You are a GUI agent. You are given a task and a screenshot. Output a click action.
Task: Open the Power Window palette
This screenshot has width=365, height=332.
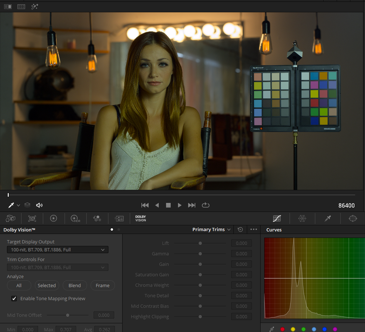click(x=353, y=218)
